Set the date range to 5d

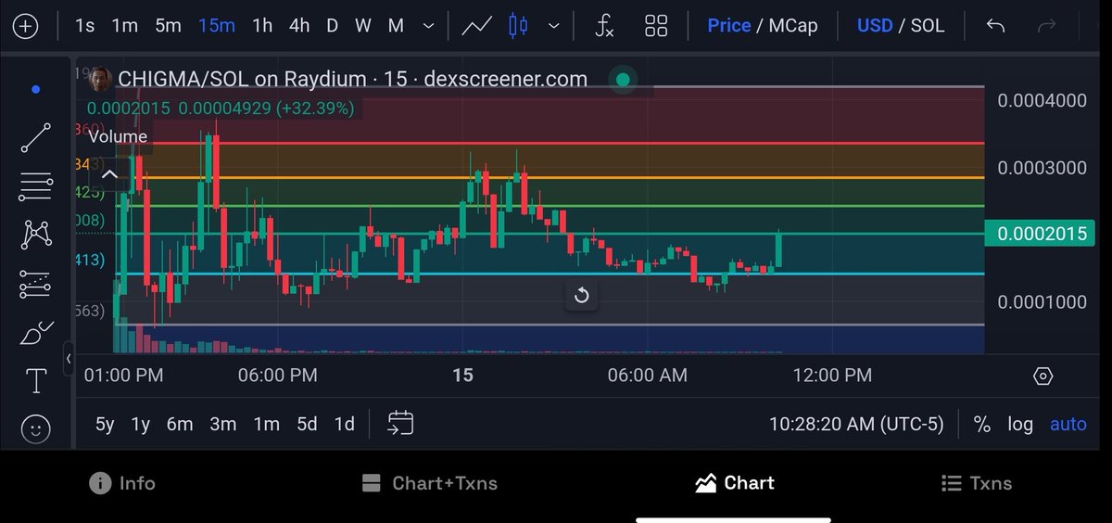[307, 424]
